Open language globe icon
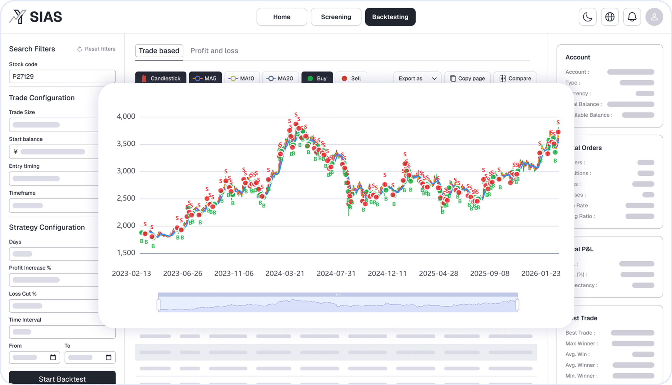The image size is (672, 385). tap(610, 17)
